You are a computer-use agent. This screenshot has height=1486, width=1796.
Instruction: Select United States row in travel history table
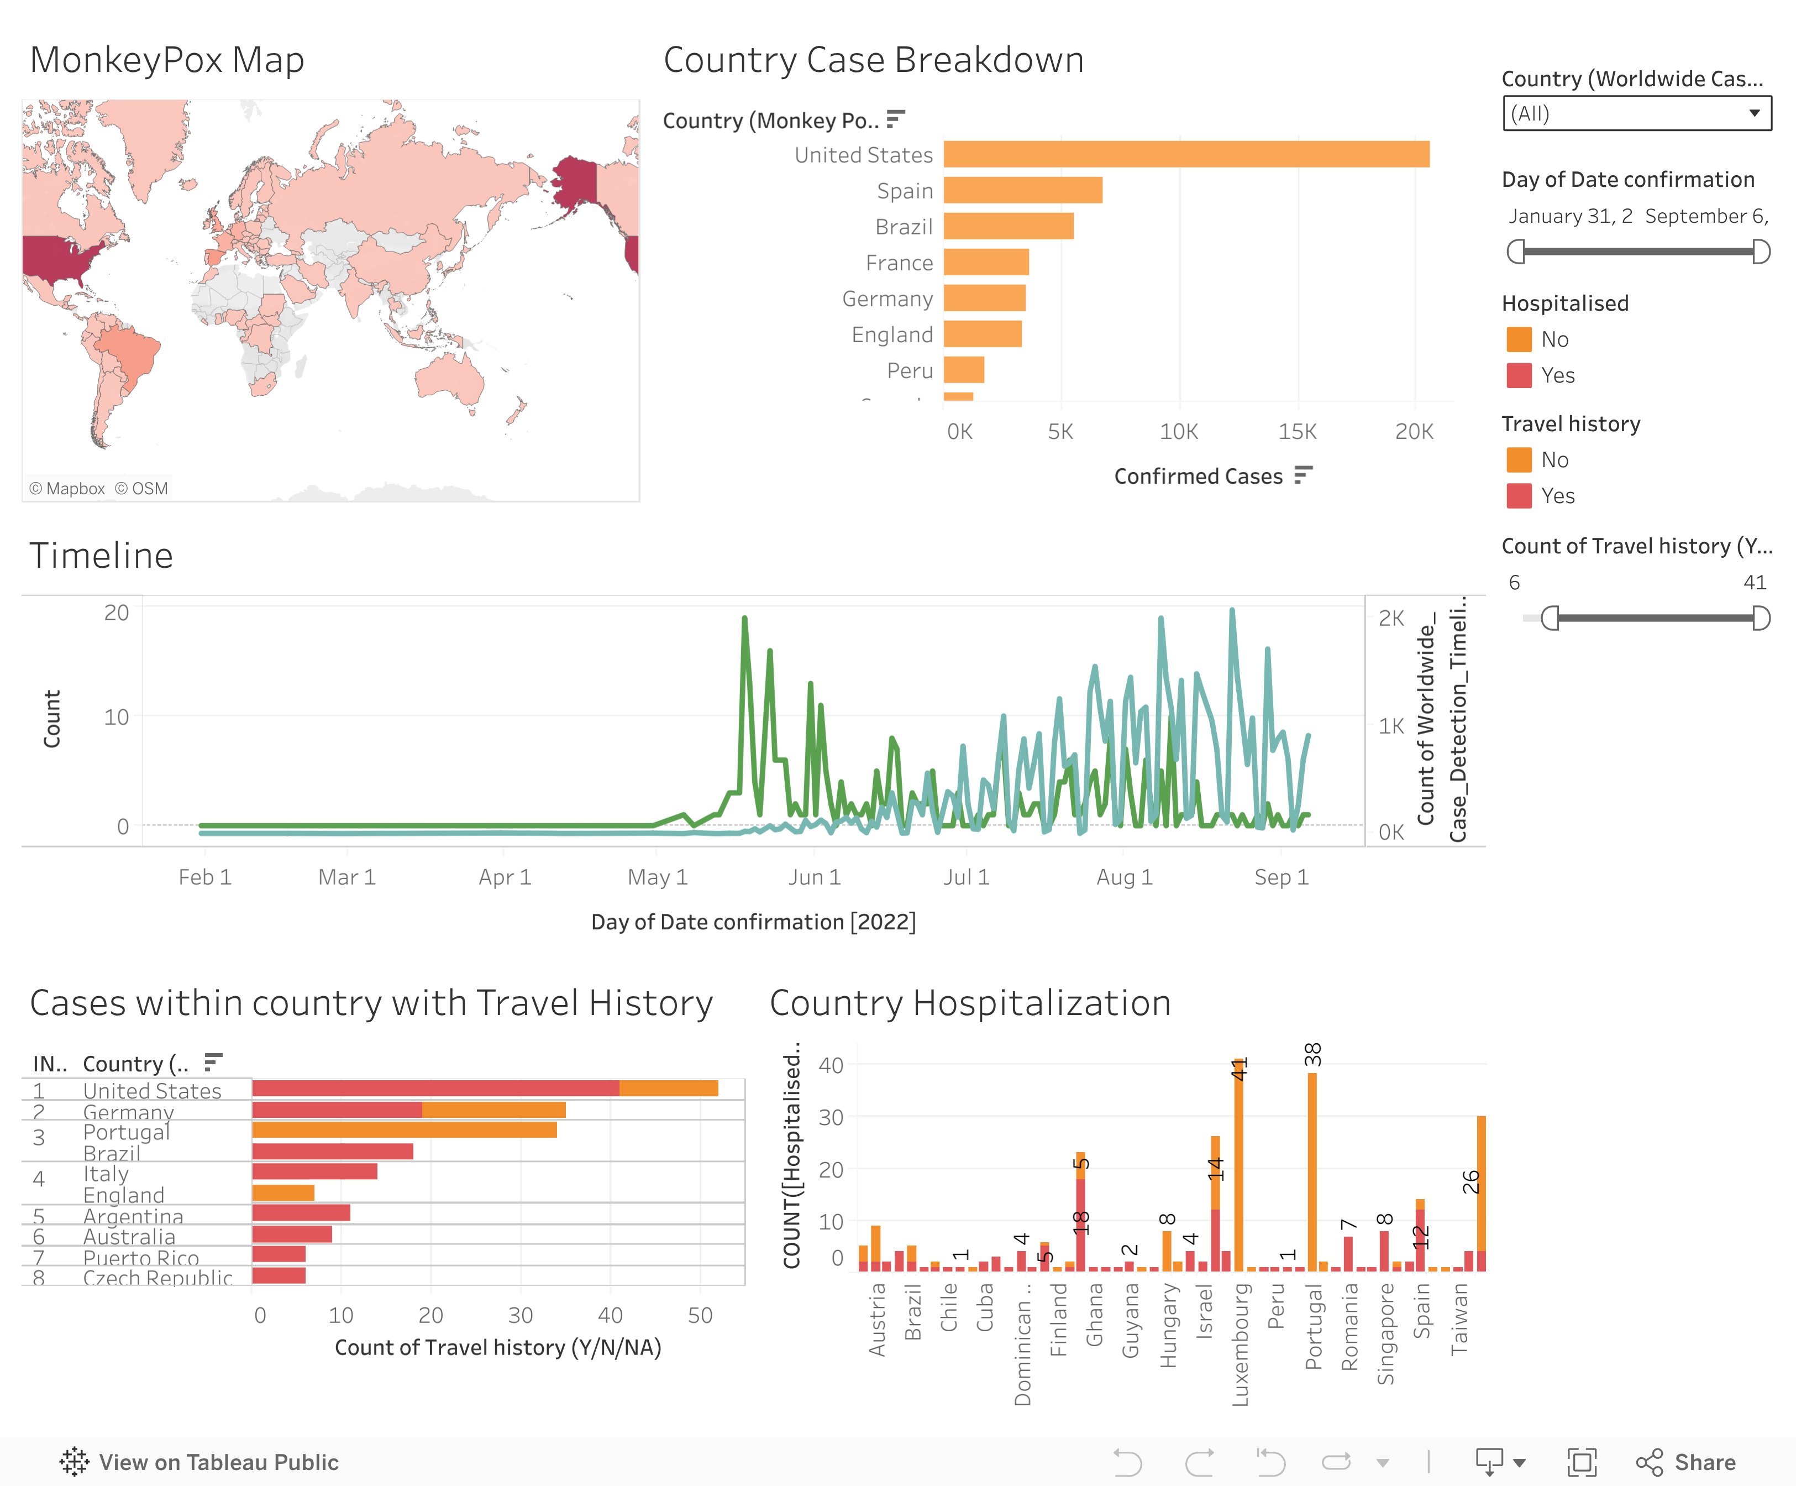(151, 1091)
